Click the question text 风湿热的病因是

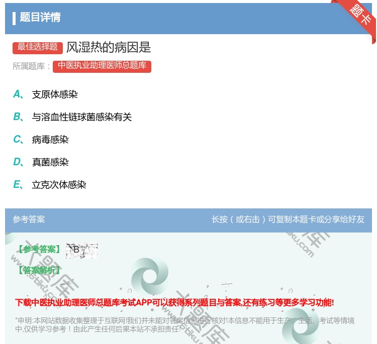(x=109, y=47)
